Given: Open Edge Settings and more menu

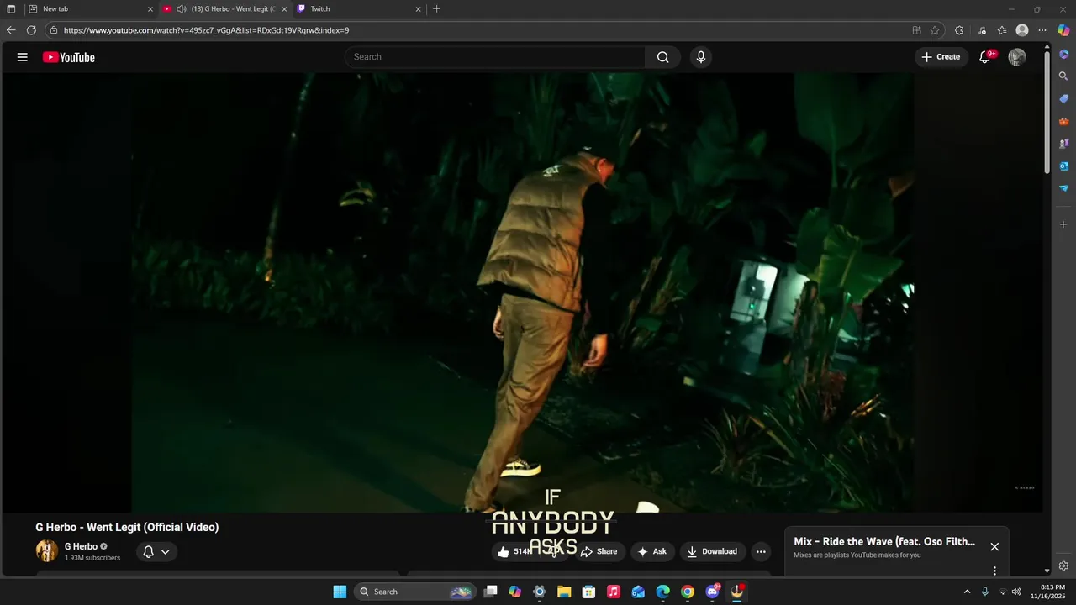Looking at the screenshot, I should [1042, 30].
